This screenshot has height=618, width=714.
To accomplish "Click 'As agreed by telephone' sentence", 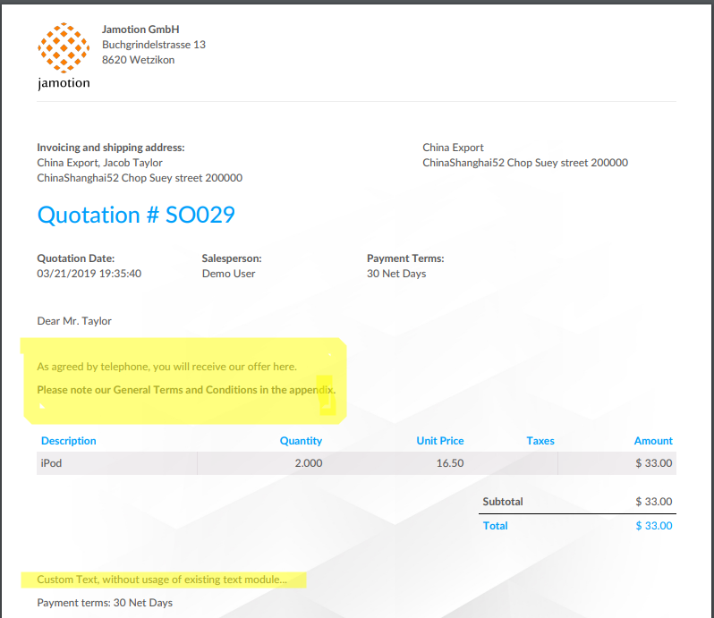I will pos(166,367).
